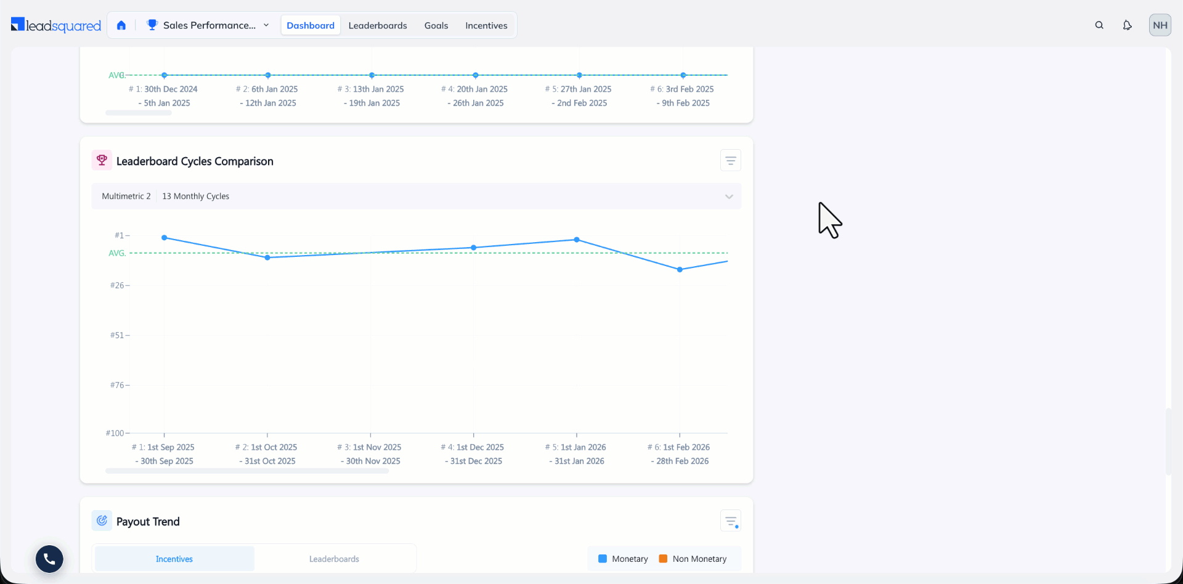The height and width of the screenshot is (584, 1183).
Task: Click the 1st Sep 2025 data point
Action: tap(165, 238)
